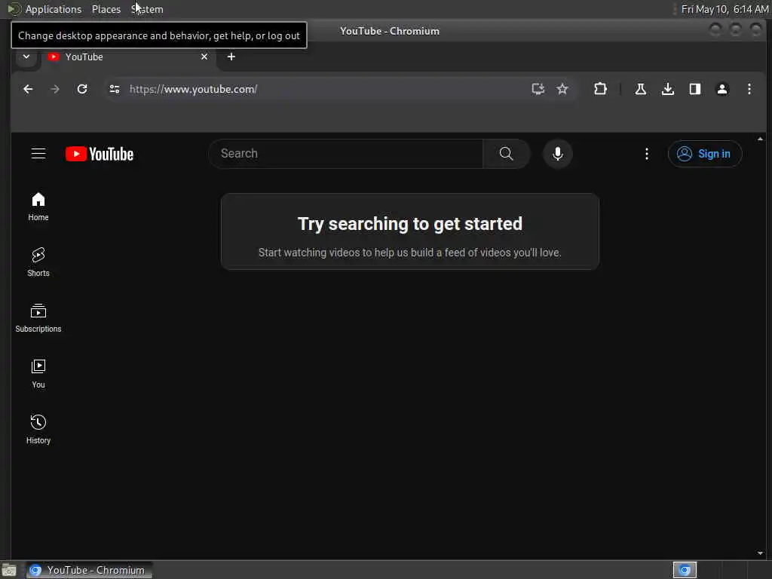Click the address bar URL
This screenshot has width=772, height=579.
click(x=193, y=89)
